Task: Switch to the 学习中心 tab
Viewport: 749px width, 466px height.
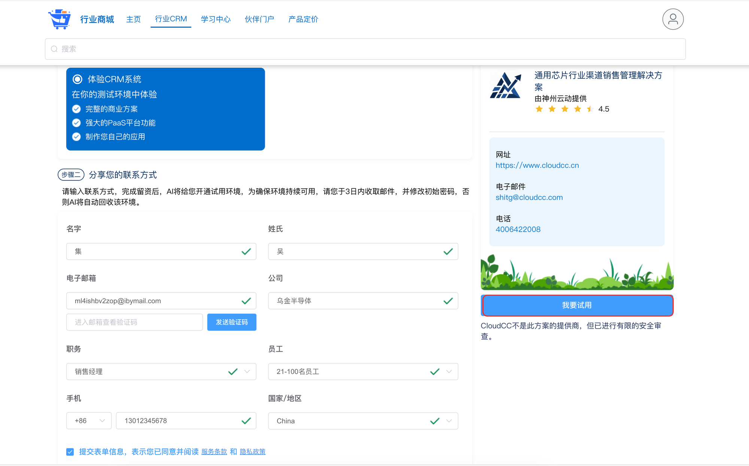Action: click(215, 19)
